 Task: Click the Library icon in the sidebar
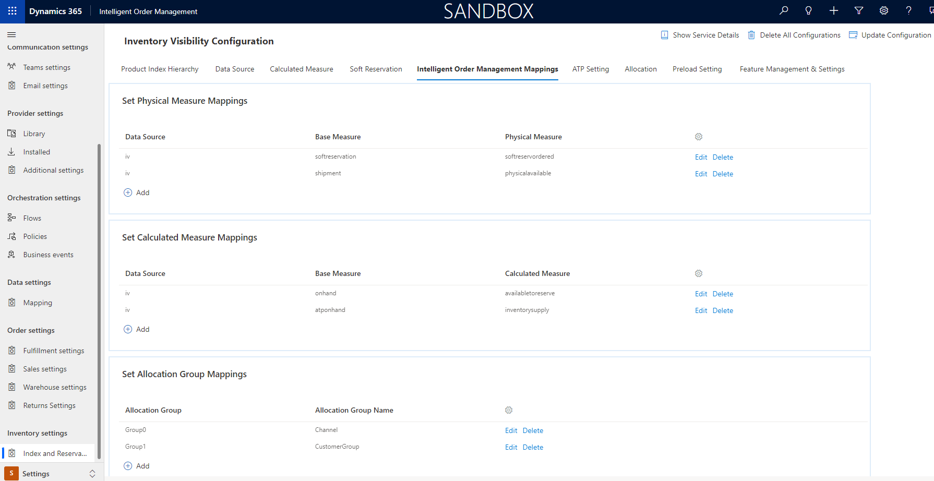pos(11,133)
